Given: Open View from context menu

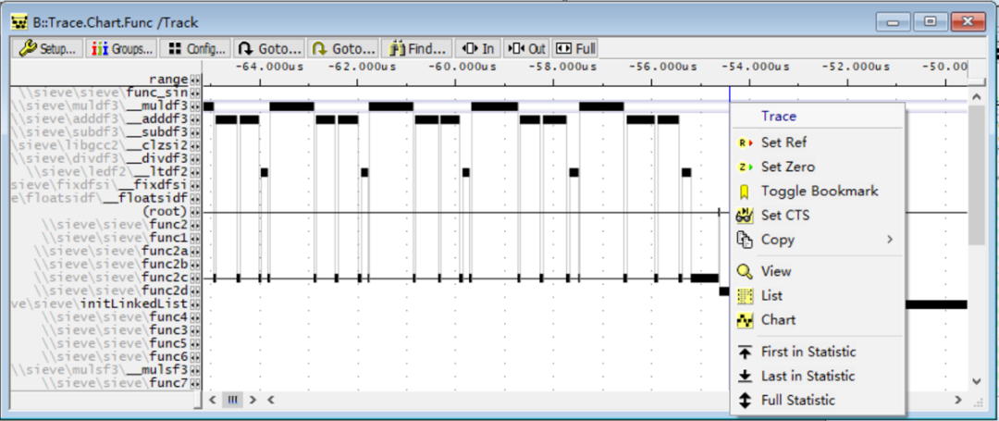Looking at the screenshot, I should pyautogui.click(x=775, y=271).
